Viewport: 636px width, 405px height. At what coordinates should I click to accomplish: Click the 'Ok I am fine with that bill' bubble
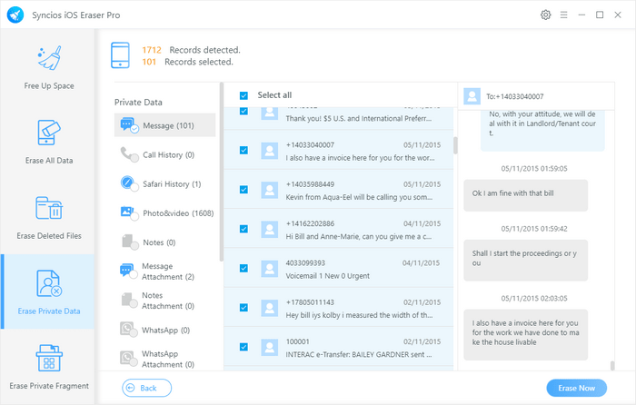coord(526,195)
